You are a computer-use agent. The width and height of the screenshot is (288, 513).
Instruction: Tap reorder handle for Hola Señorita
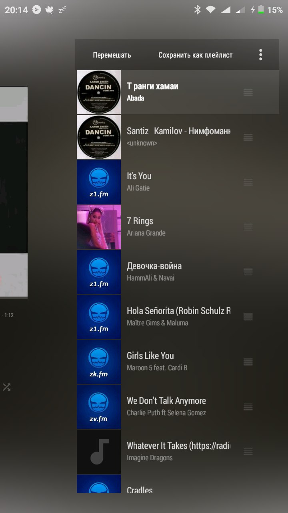248,317
